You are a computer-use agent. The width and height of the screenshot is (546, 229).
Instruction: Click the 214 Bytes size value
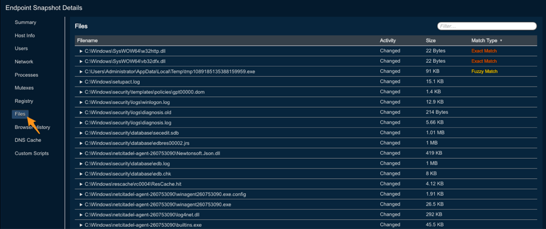(x=437, y=113)
